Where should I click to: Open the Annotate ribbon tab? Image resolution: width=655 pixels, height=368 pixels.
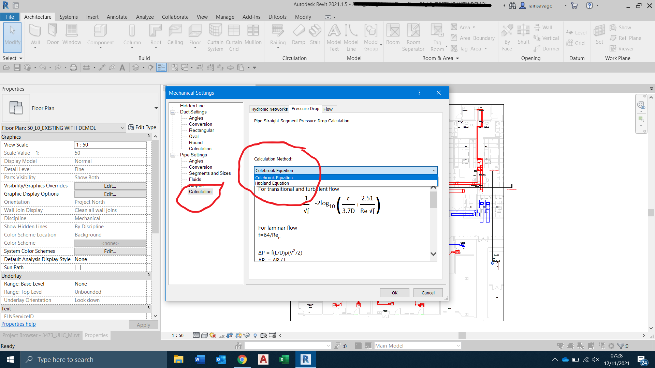(117, 17)
